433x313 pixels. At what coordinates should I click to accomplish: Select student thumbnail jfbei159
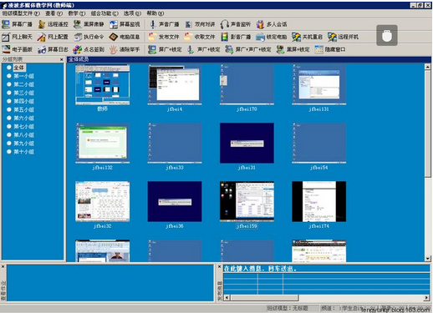[247, 202]
